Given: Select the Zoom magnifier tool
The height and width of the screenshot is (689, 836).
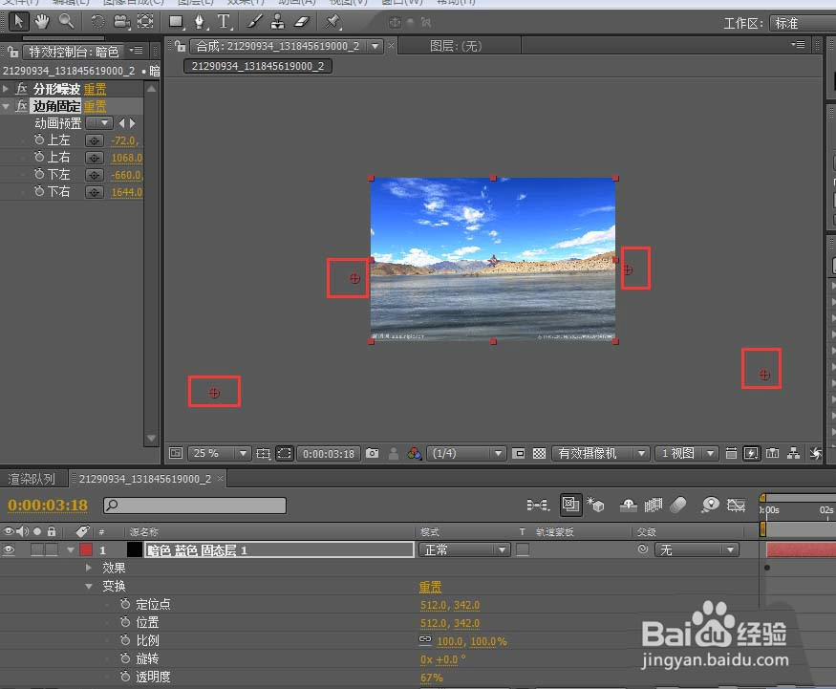Looking at the screenshot, I should [x=66, y=21].
